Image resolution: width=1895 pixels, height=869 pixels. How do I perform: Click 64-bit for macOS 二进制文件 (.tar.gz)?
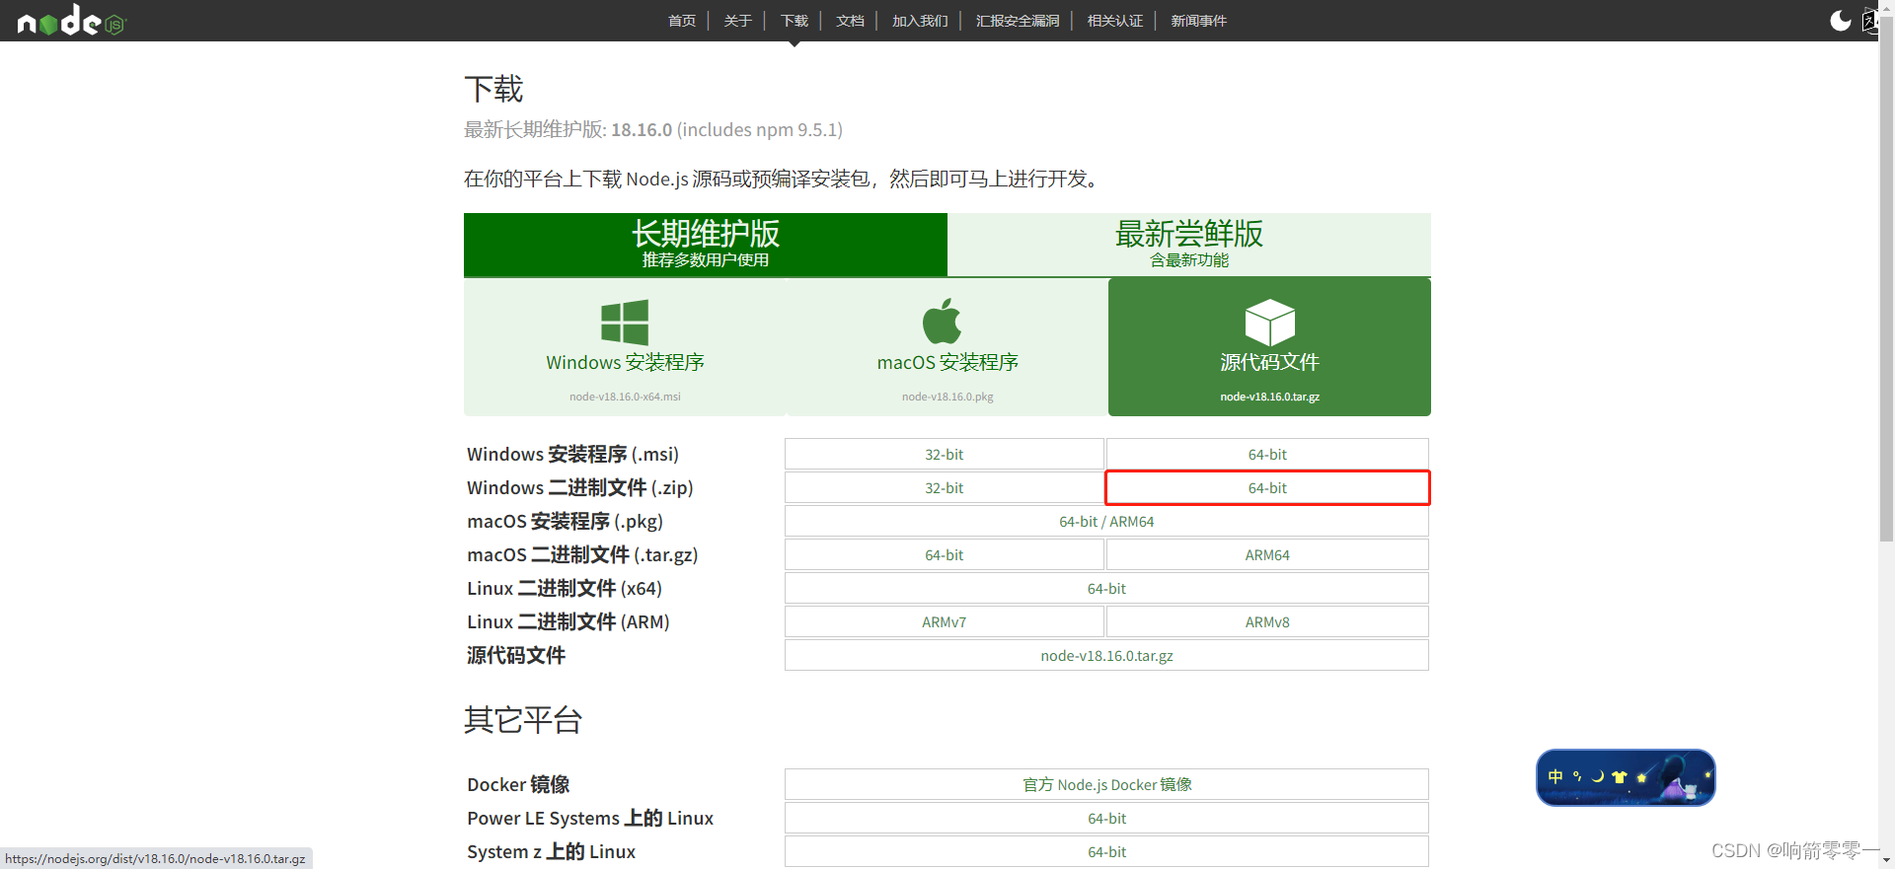[945, 555]
